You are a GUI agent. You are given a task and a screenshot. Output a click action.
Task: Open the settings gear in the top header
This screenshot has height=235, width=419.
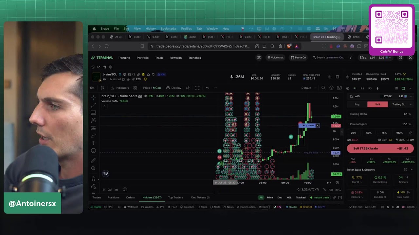400,57
